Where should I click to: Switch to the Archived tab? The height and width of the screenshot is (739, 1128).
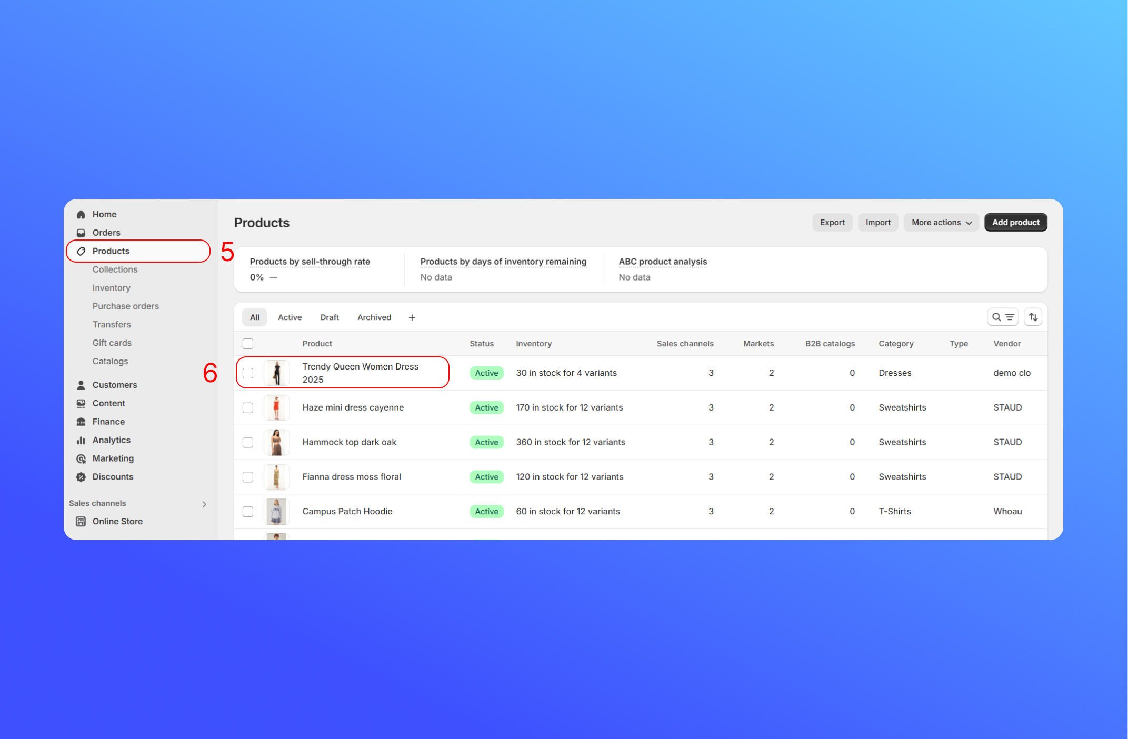coord(374,317)
